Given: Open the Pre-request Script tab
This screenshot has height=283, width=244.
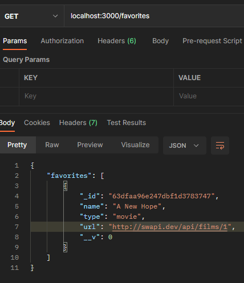Looking at the screenshot, I should [x=212, y=41].
